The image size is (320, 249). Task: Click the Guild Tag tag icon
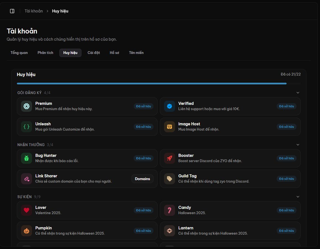170,179
